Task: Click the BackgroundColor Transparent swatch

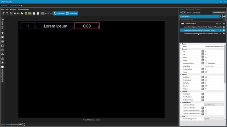Action: [x=206, y=63]
